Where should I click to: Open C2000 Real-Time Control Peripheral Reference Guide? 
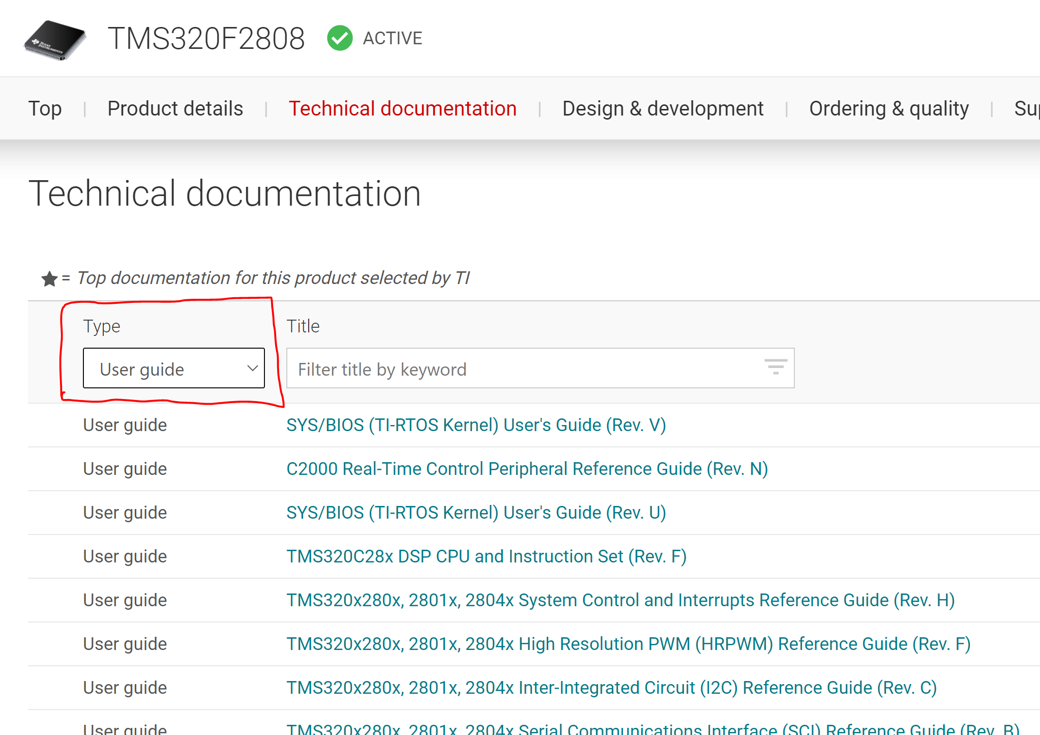[527, 469]
